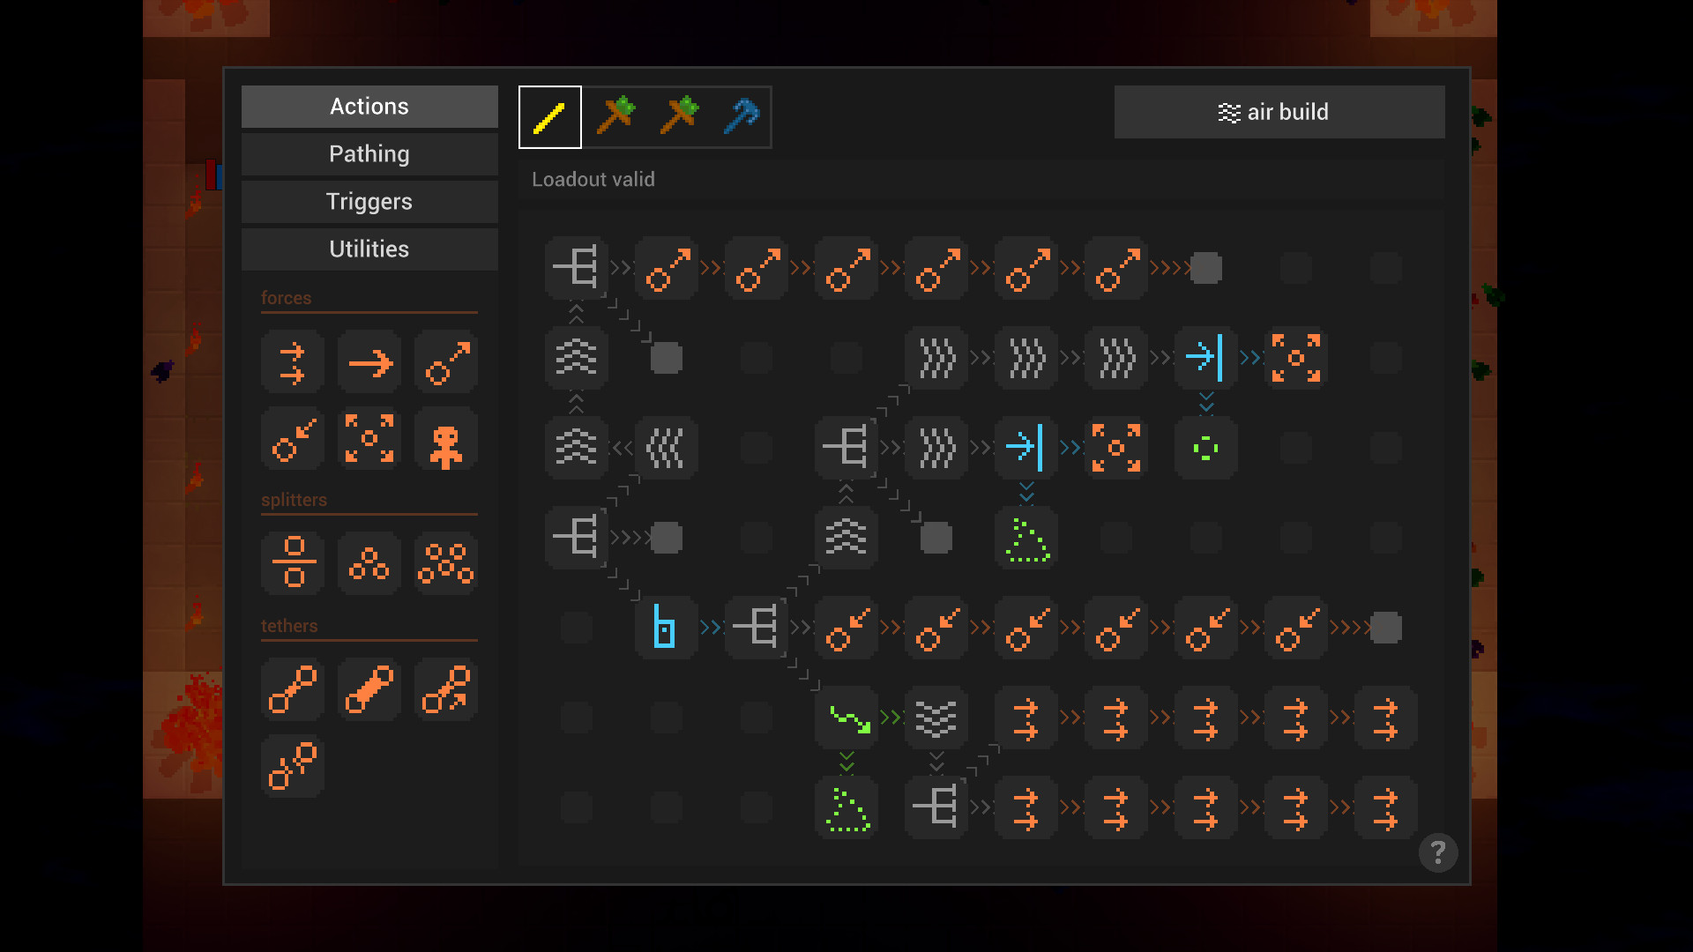This screenshot has width=1693, height=952.
Task: Select the two-way splitter icon
Action: (x=292, y=563)
